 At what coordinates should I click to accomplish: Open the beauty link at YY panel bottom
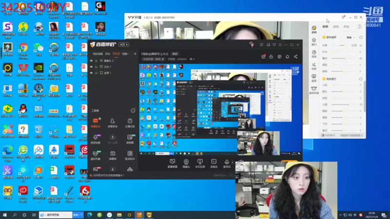(351, 135)
